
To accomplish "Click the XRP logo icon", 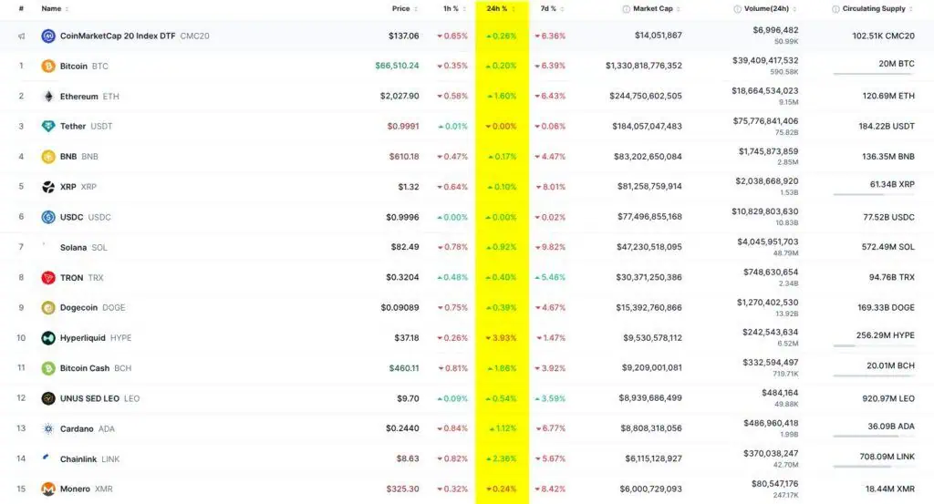I will coord(48,187).
